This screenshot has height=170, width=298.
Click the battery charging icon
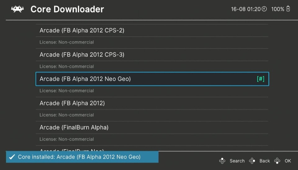(x=288, y=9)
